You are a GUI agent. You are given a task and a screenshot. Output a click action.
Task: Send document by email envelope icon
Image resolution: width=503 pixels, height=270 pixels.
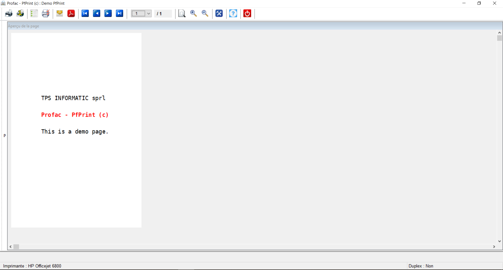pyautogui.click(x=60, y=13)
